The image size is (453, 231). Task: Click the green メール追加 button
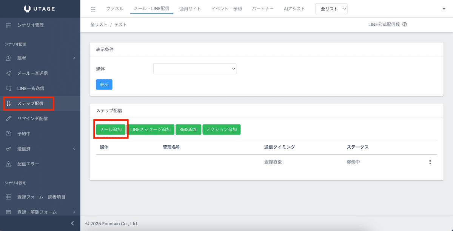click(111, 129)
